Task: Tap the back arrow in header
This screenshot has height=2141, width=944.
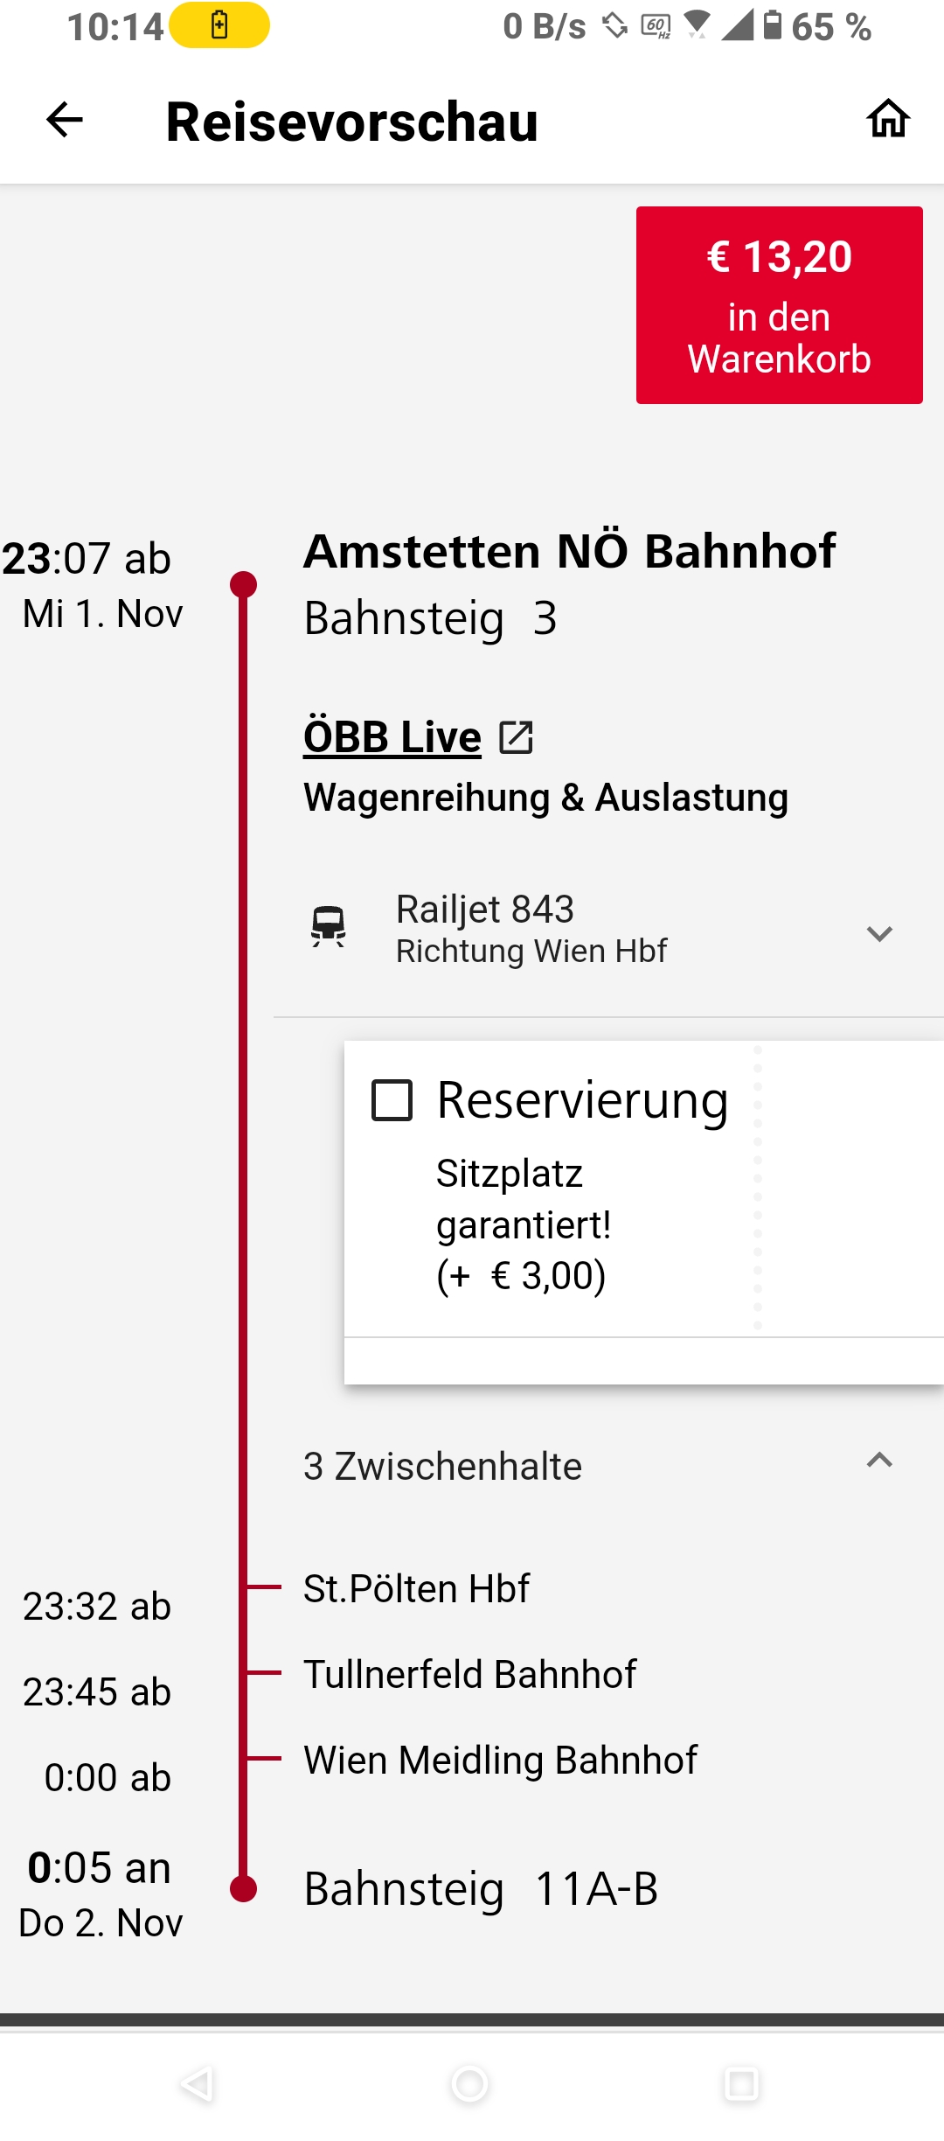Action: pyautogui.click(x=65, y=120)
